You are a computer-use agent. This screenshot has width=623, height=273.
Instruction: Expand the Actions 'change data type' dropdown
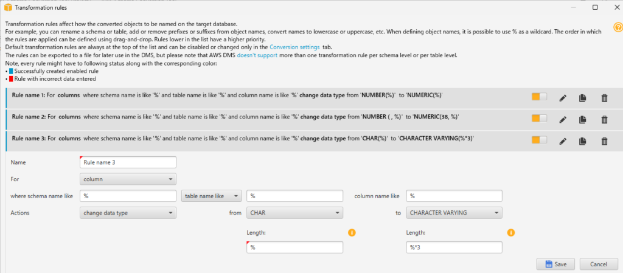click(128, 213)
